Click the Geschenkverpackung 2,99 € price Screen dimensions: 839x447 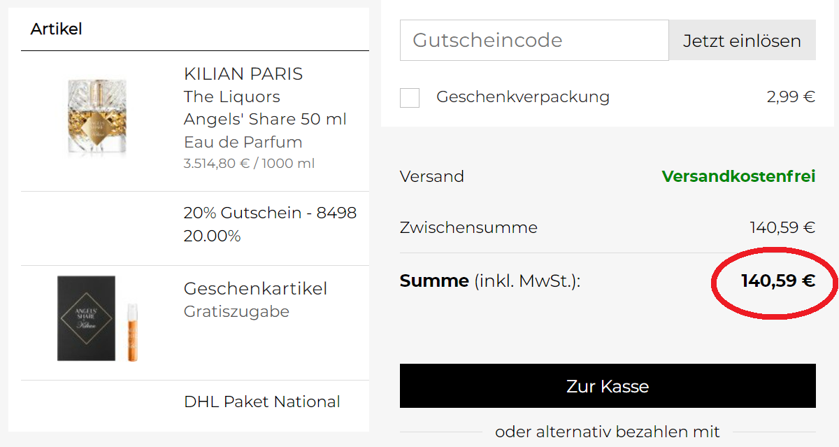[791, 97]
